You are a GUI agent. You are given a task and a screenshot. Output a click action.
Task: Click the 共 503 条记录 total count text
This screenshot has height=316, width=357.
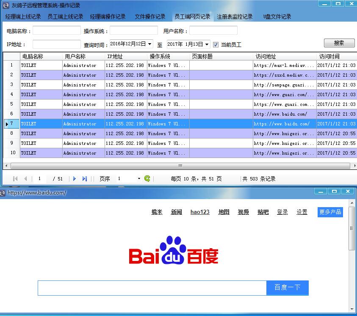[x=259, y=179]
